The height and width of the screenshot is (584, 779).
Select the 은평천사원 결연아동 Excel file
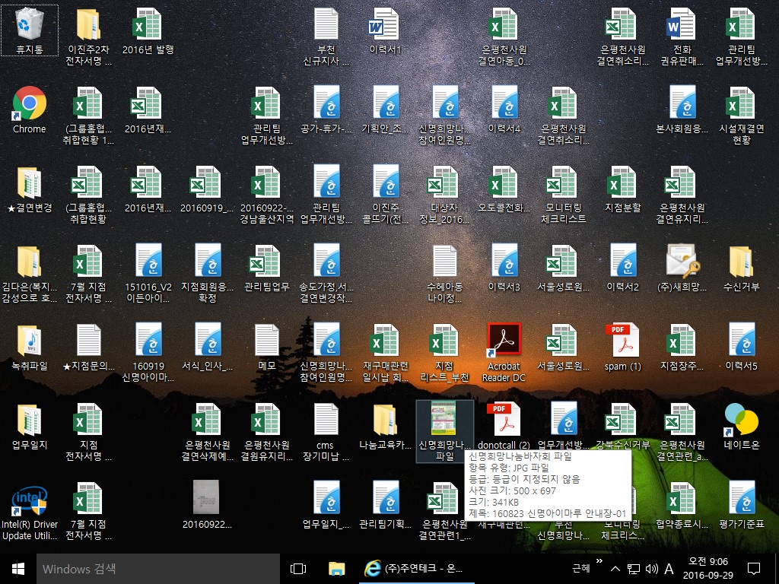[x=504, y=36]
